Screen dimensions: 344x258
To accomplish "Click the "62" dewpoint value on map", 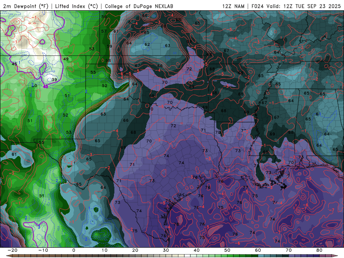I will tap(147, 44).
